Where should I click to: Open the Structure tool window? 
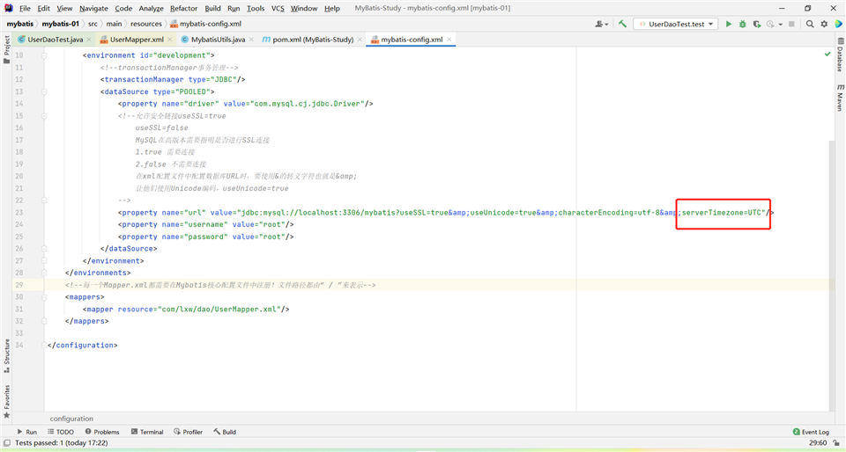pyautogui.click(x=6, y=355)
